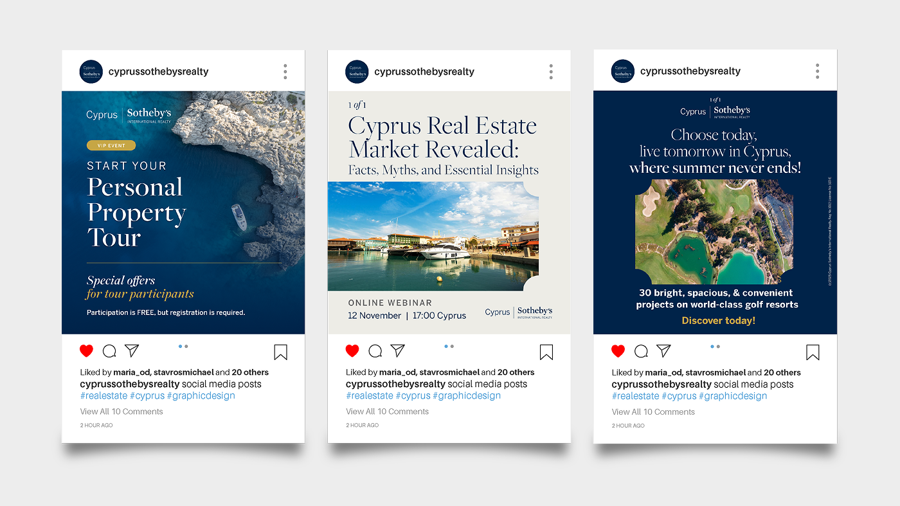Open stavrosmichael liker under the webinar post
The width and height of the screenshot is (900, 506).
click(449, 372)
